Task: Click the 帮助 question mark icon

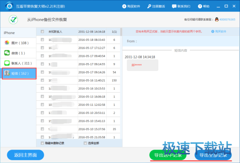Action: 200,6
